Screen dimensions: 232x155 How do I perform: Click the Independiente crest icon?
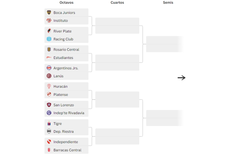click(49, 142)
